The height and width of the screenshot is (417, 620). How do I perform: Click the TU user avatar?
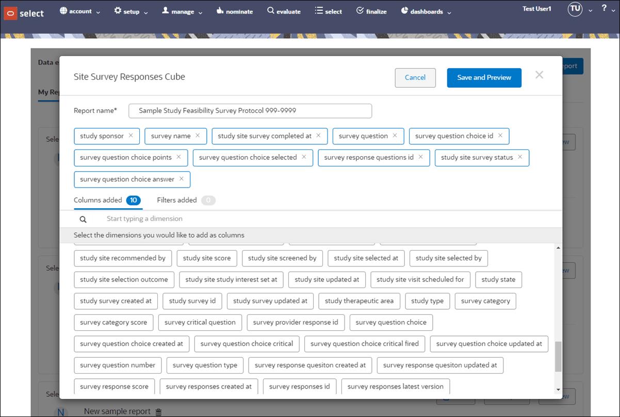575,9
